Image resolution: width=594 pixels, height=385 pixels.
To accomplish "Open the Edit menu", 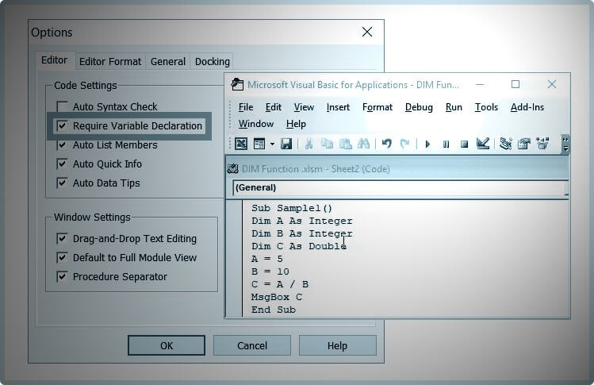I will (274, 107).
